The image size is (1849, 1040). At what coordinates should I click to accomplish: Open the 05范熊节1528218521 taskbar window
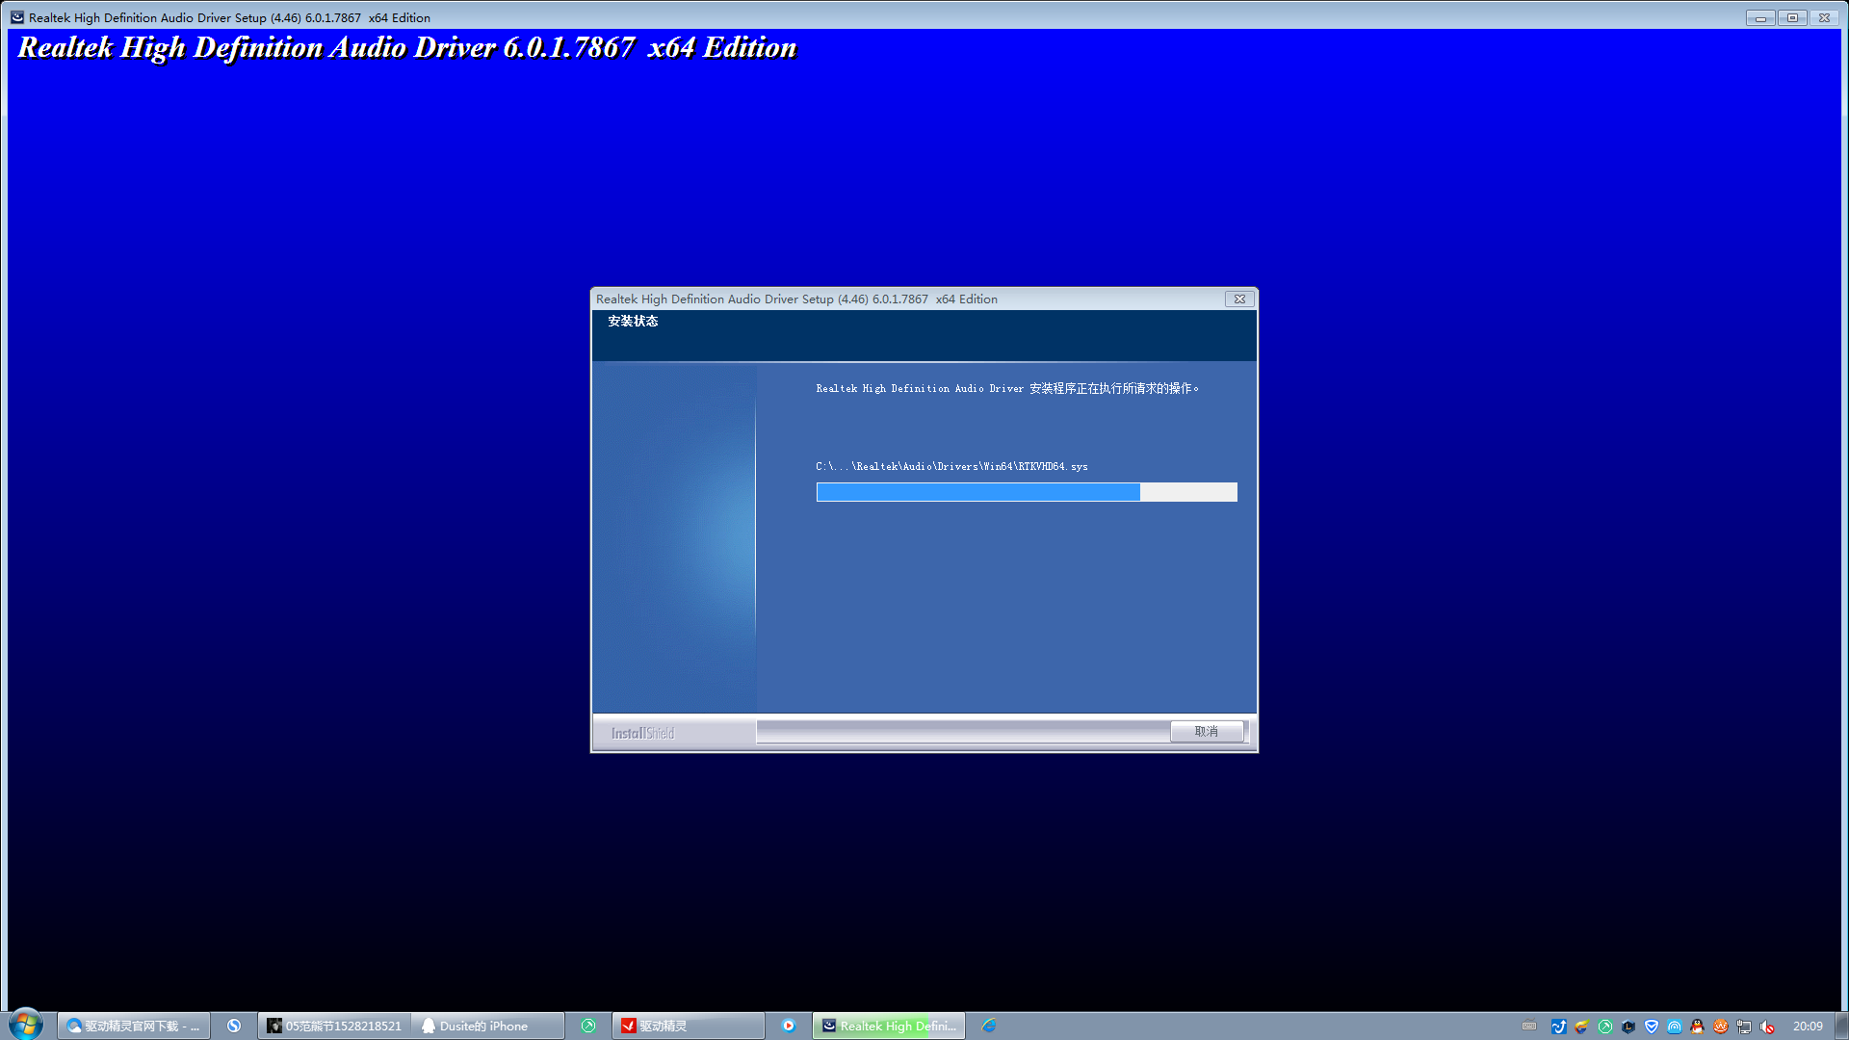click(334, 1026)
